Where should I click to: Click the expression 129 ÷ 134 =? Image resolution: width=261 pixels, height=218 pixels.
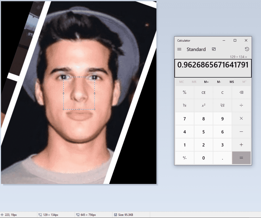point(238,57)
